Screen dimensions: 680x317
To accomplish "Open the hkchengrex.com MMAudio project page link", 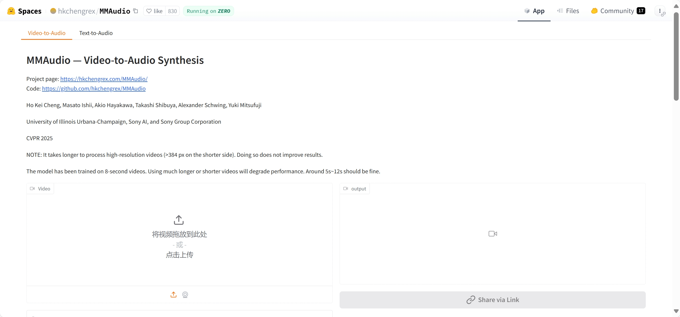I will [x=104, y=79].
